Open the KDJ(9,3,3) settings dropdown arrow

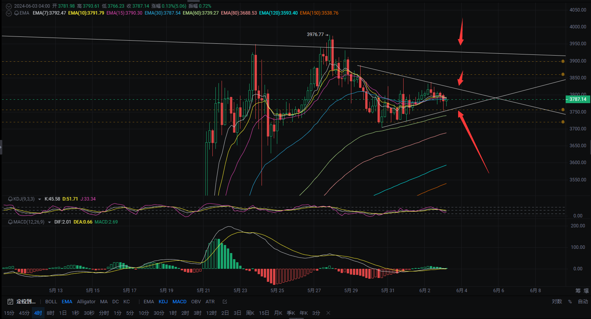coord(40,199)
